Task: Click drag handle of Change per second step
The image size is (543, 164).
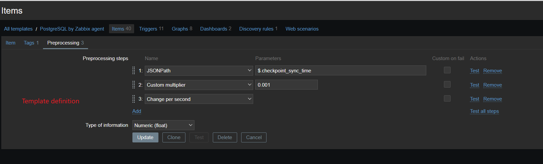Action: tap(133, 99)
